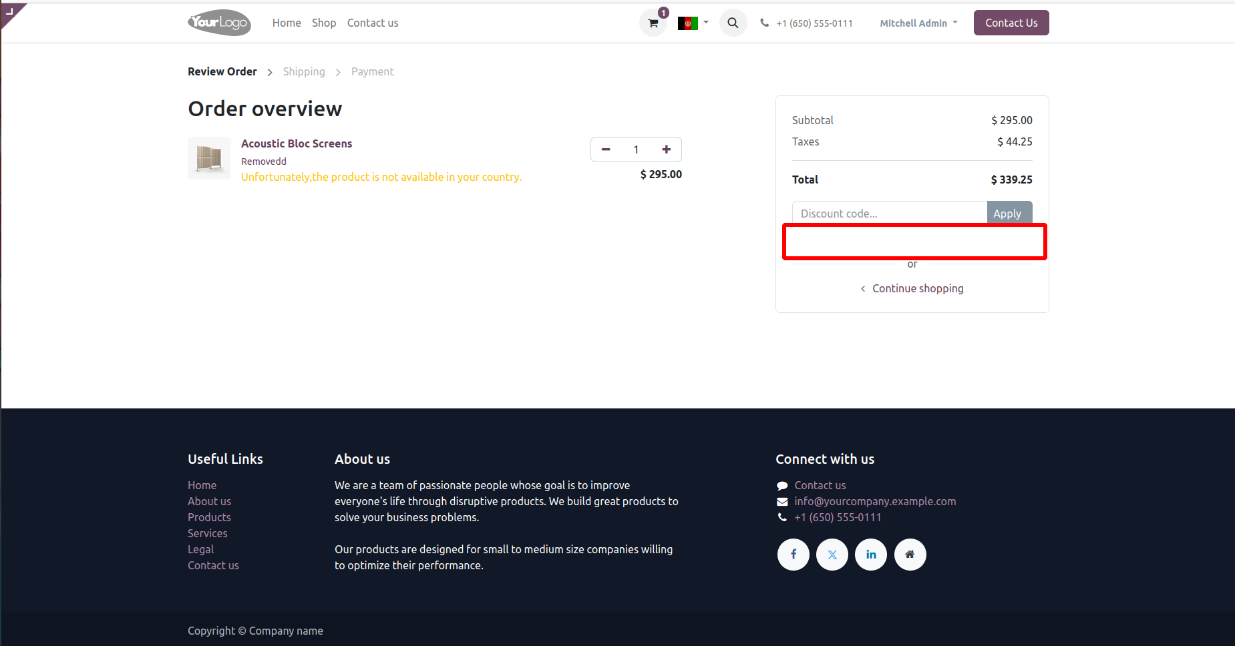Viewport: 1235px width, 646px height.
Task: Click header phone number +1 (650) 555-0111
Action: coord(814,23)
